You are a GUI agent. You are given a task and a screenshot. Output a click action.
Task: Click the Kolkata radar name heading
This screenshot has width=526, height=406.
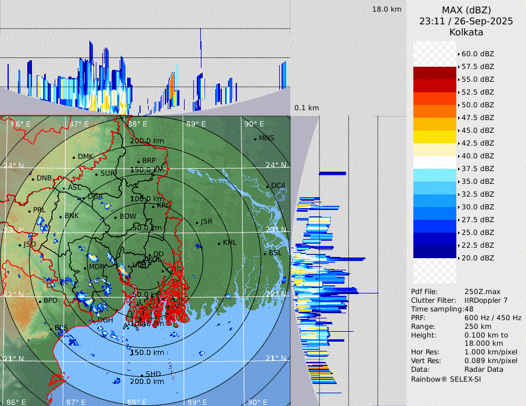pyautogui.click(x=466, y=32)
